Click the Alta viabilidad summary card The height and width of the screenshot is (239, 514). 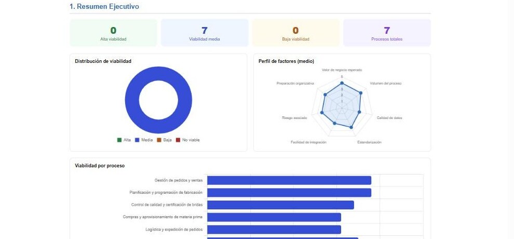[113, 33]
